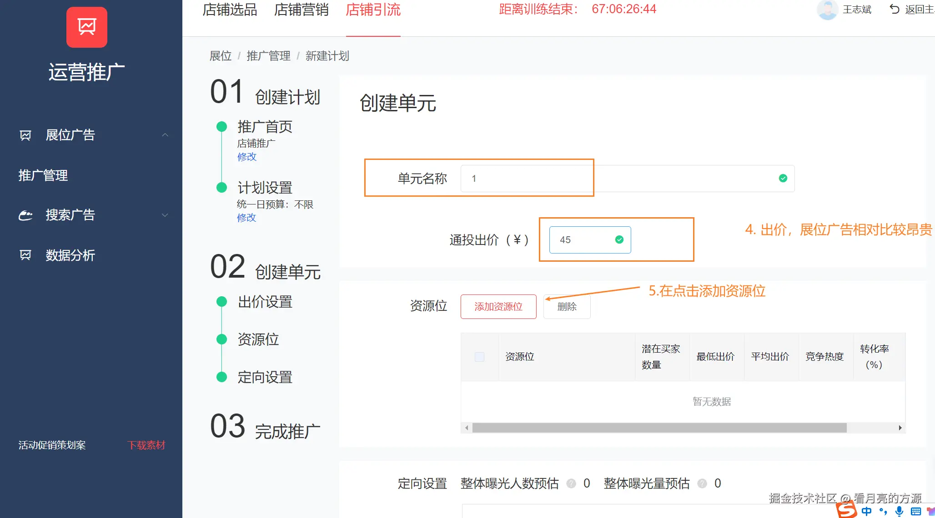This screenshot has height=518, width=935.
Task: Click the 整体曝光人数预估 help icon
Action: pos(571,483)
